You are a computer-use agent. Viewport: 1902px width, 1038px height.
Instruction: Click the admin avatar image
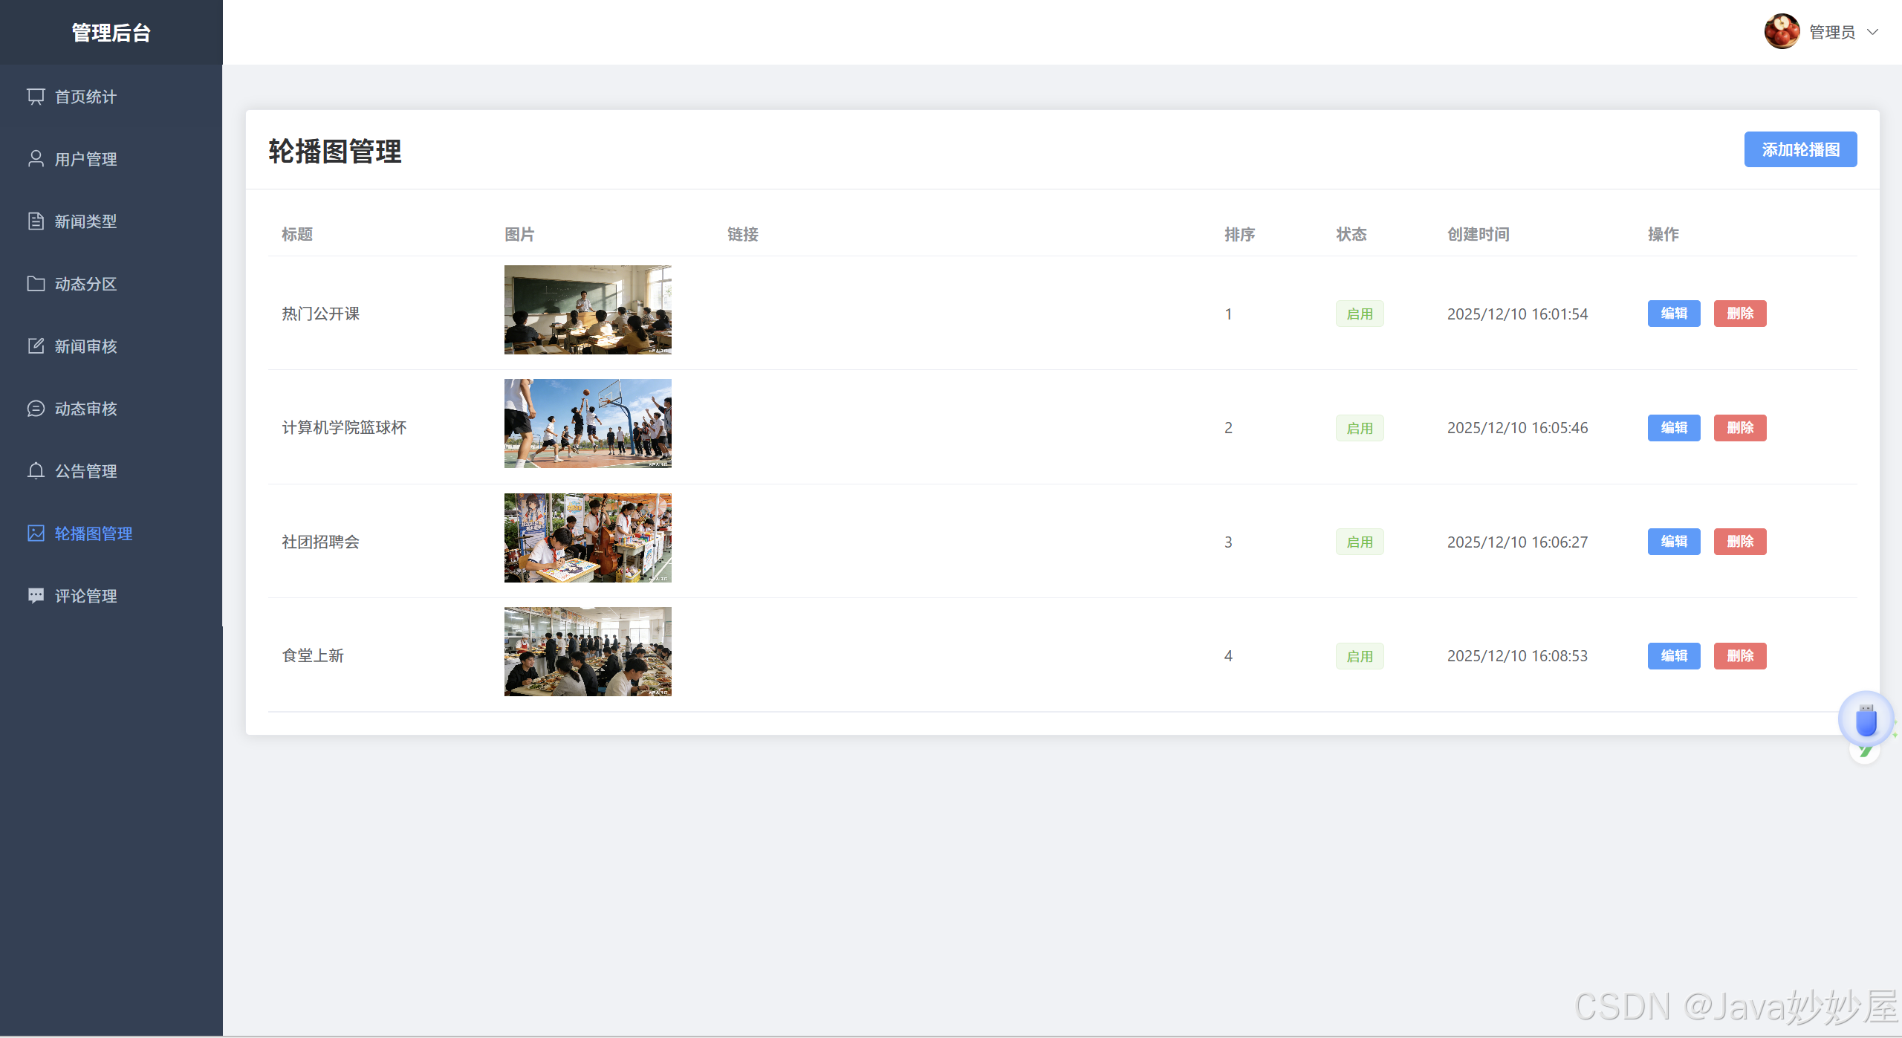tap(1782, 31)
